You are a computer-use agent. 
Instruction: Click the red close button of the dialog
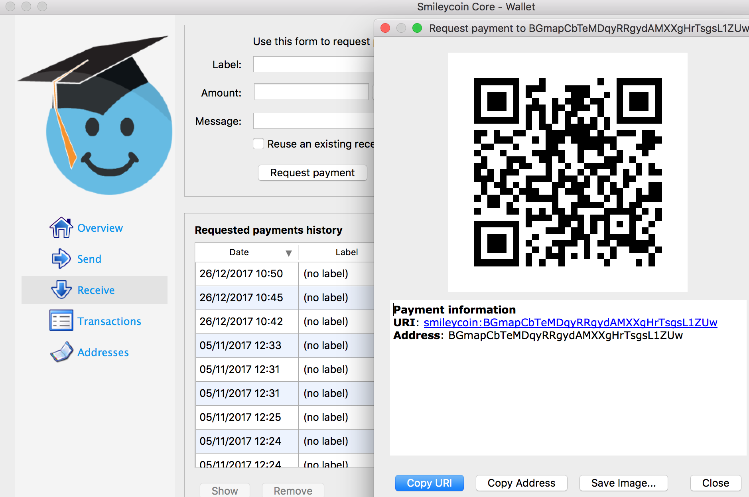click(x=385, y=28)
